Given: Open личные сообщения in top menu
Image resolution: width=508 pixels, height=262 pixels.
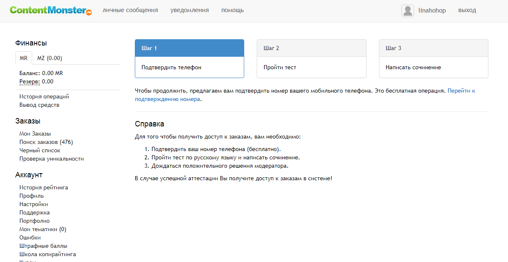Looking at the screenshot, I should click(x=130, y=10).
